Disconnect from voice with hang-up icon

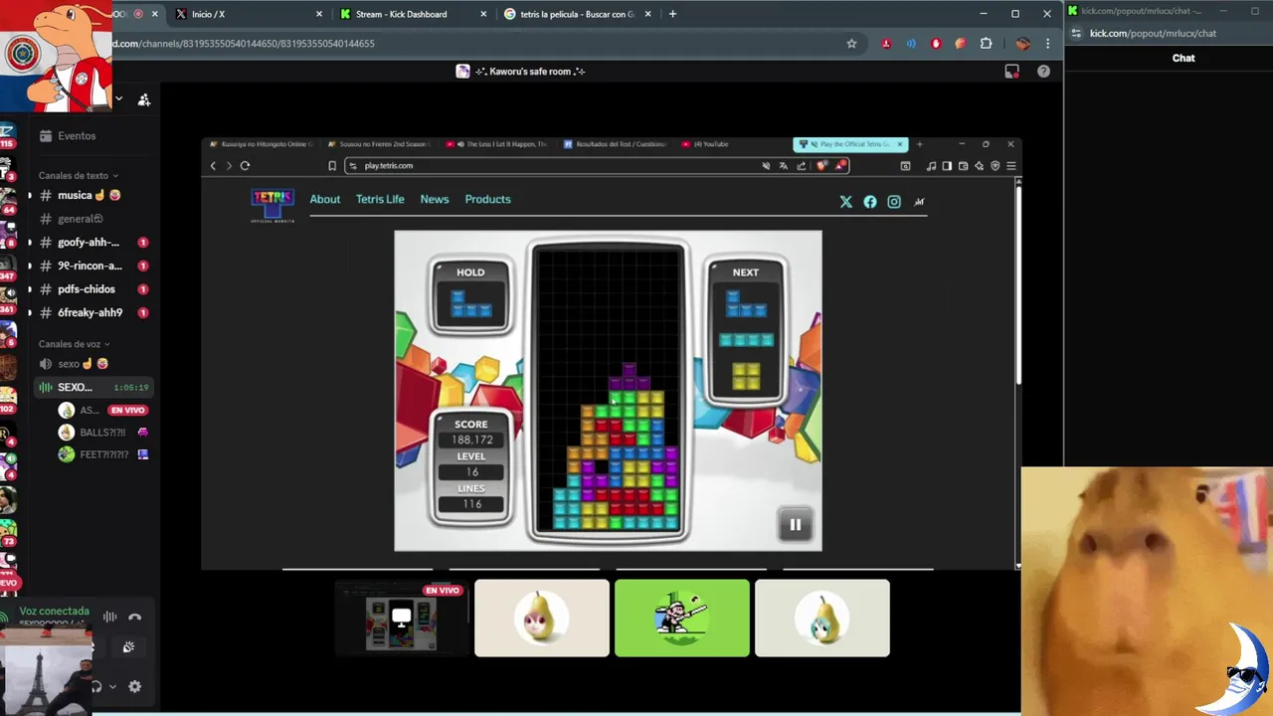pyautogui.click(x=135, y=618)
